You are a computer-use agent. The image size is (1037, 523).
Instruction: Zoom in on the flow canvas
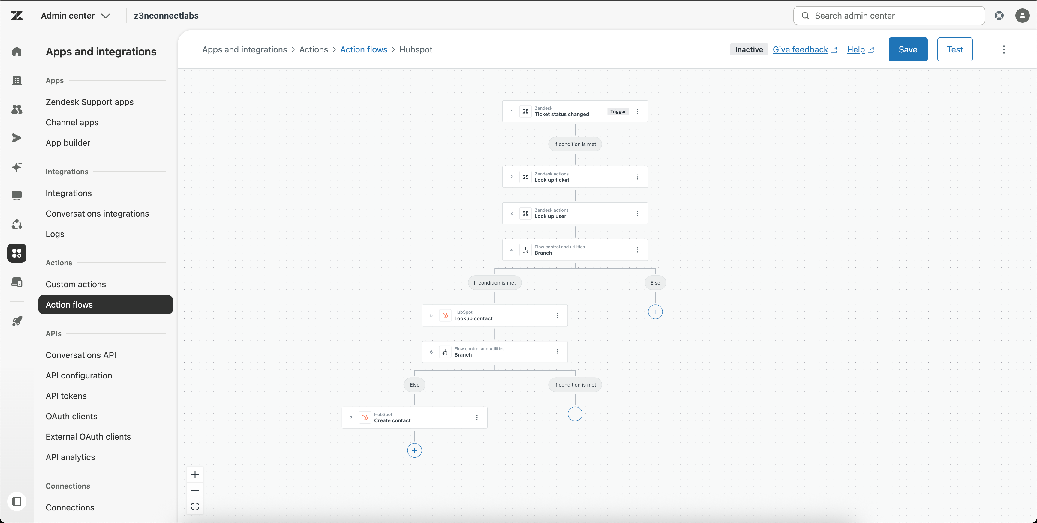(x=195, y=475)
